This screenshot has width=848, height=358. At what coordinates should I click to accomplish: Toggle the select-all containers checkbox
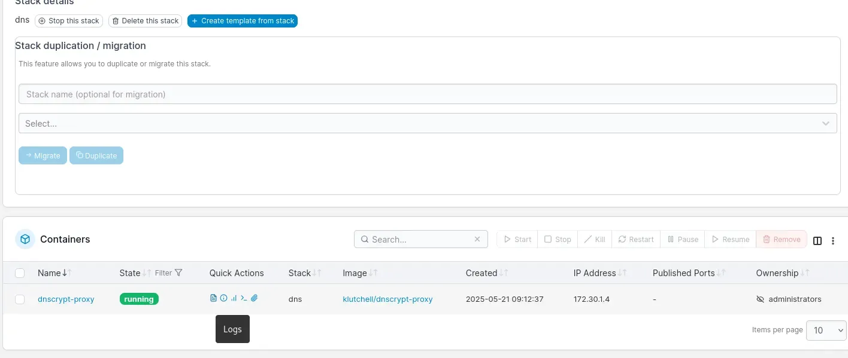pos(20,273)
